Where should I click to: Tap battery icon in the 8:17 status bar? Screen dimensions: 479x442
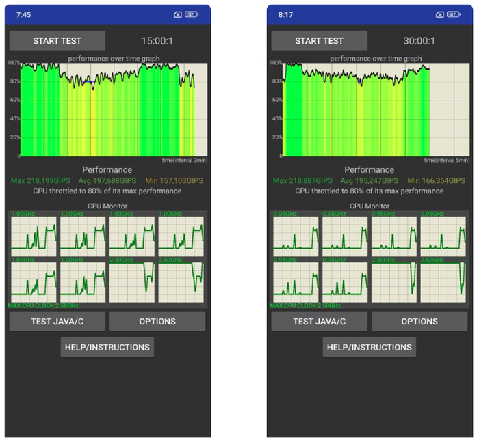point(454,14)
